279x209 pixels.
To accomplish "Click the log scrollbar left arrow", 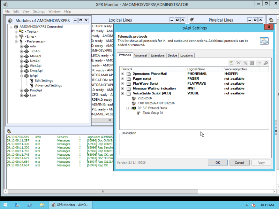I will coord(6,191).
